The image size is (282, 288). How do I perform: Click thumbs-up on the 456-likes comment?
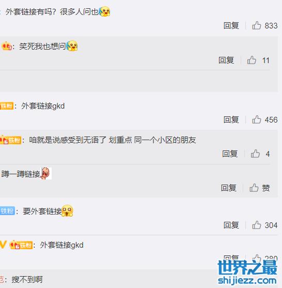click(x=257, y=119)
